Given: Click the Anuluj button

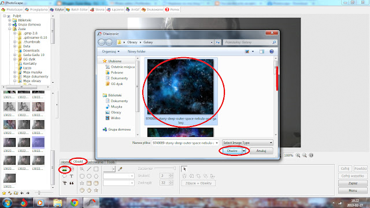Looking at the screenshot, I should click(261, 151).
